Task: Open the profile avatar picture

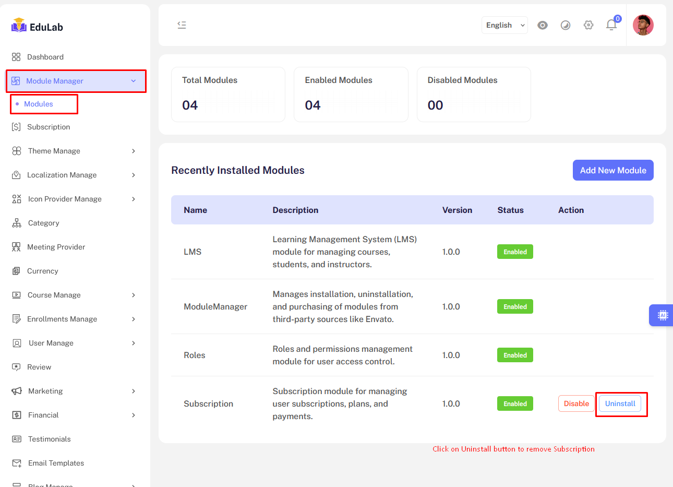Action: tap(643, 25)
